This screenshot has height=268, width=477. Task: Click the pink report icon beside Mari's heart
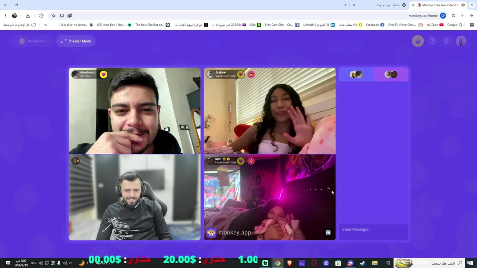pos(251,161)
